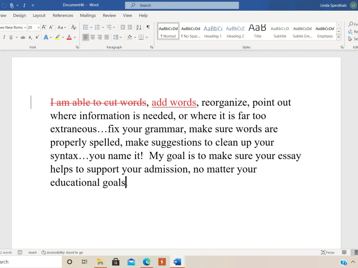Click the title bar Search box
The image size is (358, 268).
[x=182, y=5]
